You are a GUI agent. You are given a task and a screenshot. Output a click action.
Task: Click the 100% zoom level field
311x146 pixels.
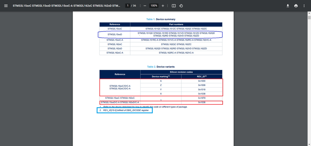click(x=154, y=6)
